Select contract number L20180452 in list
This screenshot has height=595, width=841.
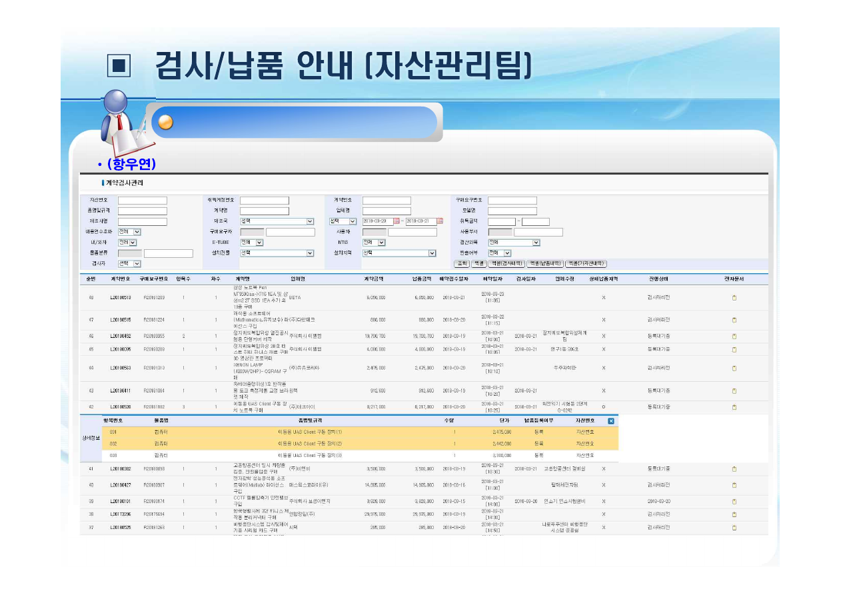pyautogui.click(x=121, y=336)
